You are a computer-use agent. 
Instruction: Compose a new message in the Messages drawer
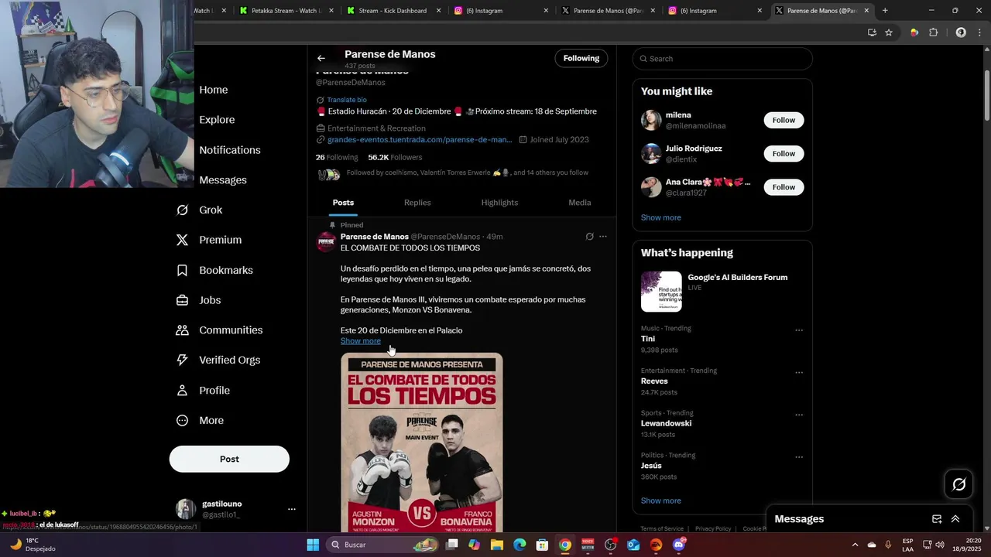pos(937,519)
